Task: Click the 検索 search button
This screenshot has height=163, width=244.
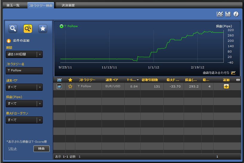Action: (41, 149)
